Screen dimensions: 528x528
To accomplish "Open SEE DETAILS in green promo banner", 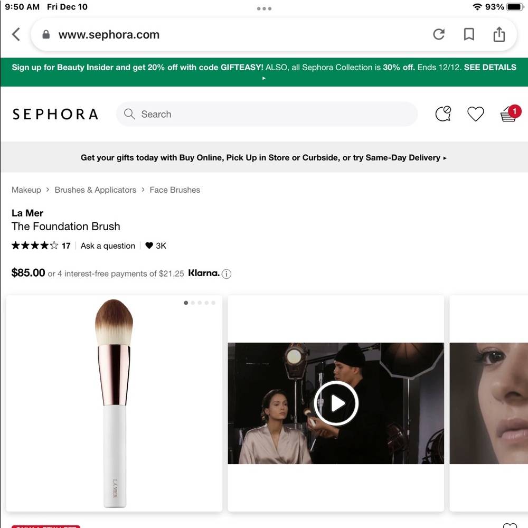I will tap(489, 68).
